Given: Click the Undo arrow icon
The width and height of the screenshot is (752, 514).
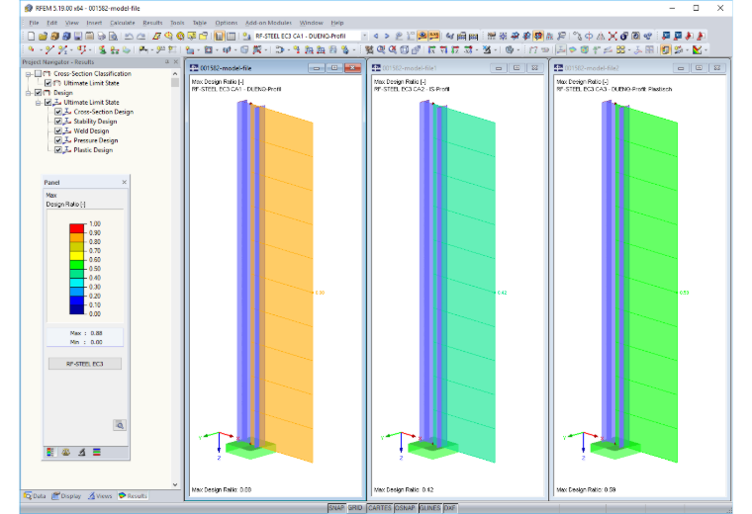Looking at the screenshot, I should [x=129, y=36].
